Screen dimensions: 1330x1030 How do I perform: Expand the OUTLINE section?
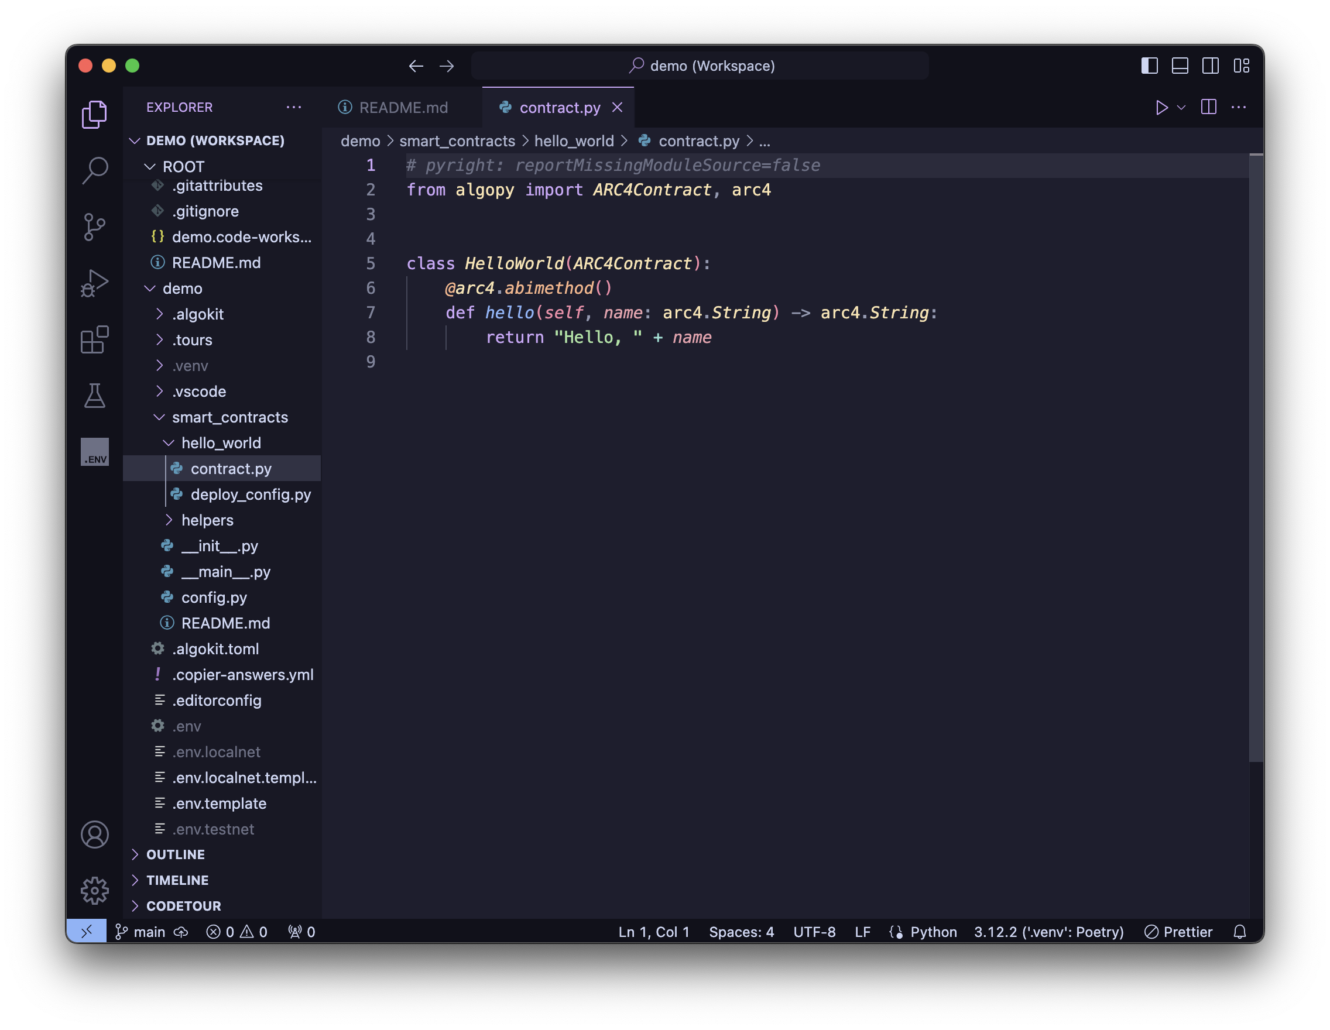(x=176, y=854)
